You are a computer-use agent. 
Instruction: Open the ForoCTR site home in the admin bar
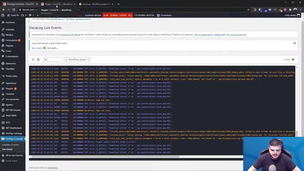click(13, 15)
